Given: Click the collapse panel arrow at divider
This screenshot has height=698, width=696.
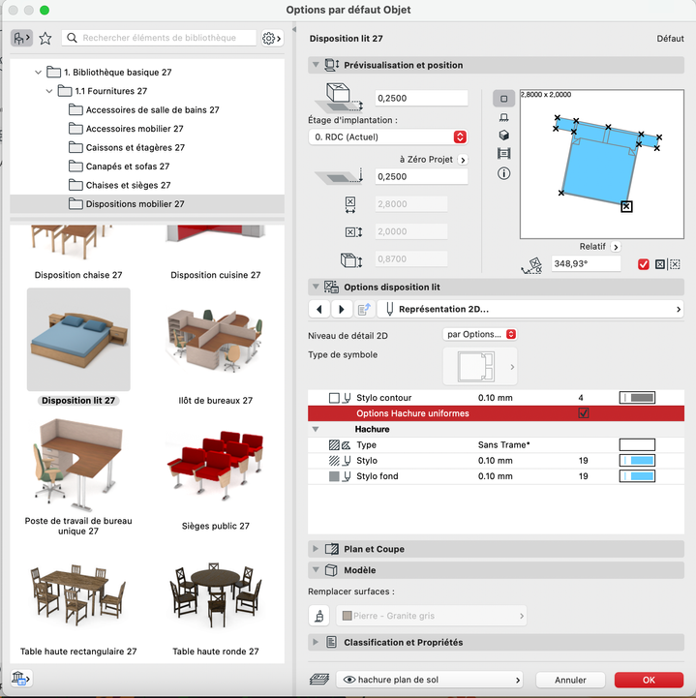Looking at the screenshot, I should click(294, 29).
